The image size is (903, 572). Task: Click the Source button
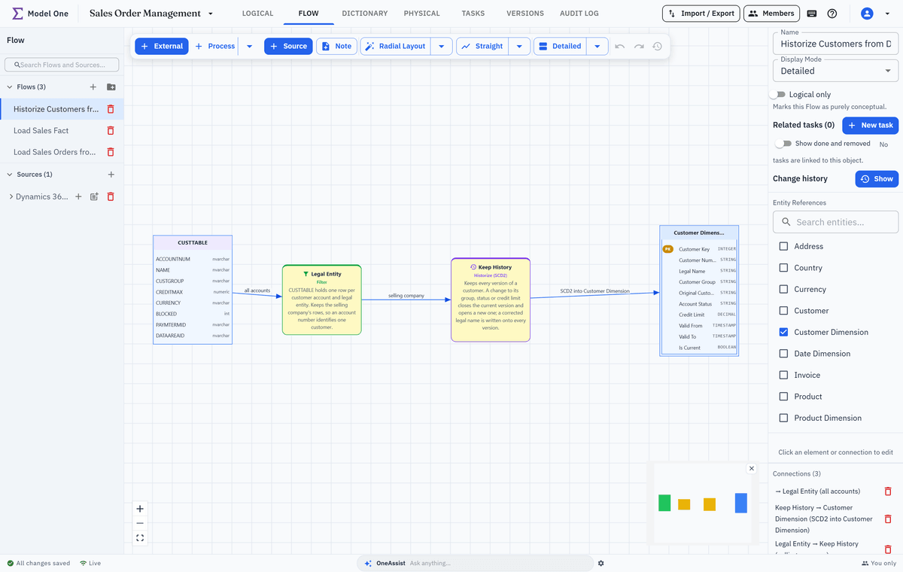point(288,46)
